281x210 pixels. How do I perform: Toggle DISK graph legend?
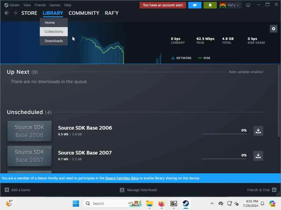(204, 58)
